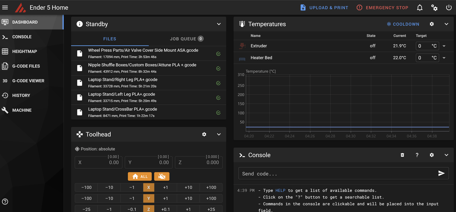
Task: Click the send command arrow icon
Action: click(x=441, y=173)
